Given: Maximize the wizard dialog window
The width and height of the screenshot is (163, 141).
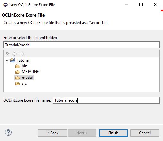Looking at the screenshot, I should pos(141,4).
